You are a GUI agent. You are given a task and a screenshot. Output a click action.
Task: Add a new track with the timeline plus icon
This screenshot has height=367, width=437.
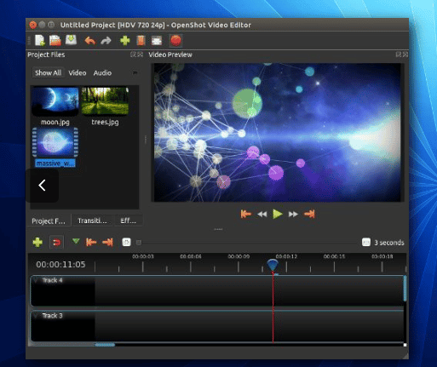(x=37, y=242)
